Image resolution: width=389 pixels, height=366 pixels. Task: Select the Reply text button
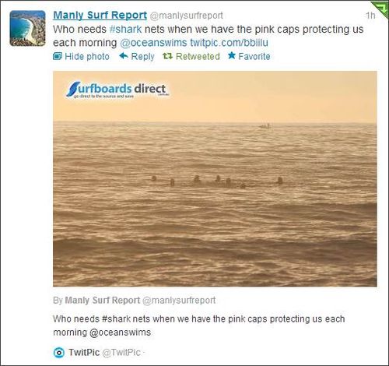(142, 56)
